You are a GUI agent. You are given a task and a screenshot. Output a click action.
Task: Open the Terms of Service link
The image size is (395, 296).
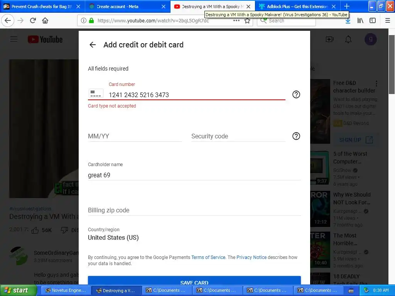point(208,257)
